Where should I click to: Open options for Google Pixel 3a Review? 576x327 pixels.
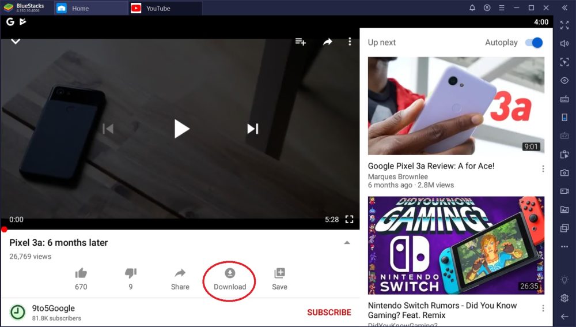click(x=543, y=169)
